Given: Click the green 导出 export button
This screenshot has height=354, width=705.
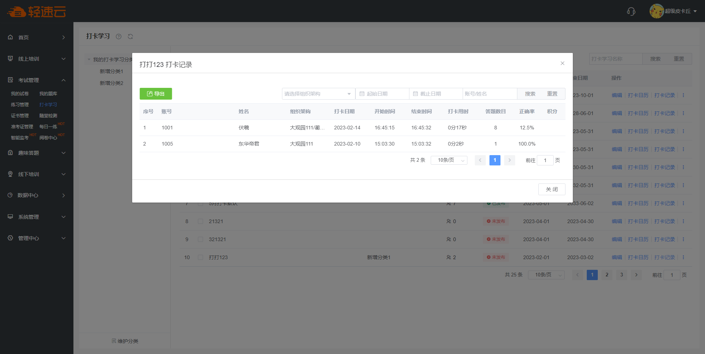Looking at the screenshot, I should (x=156, y=94).
